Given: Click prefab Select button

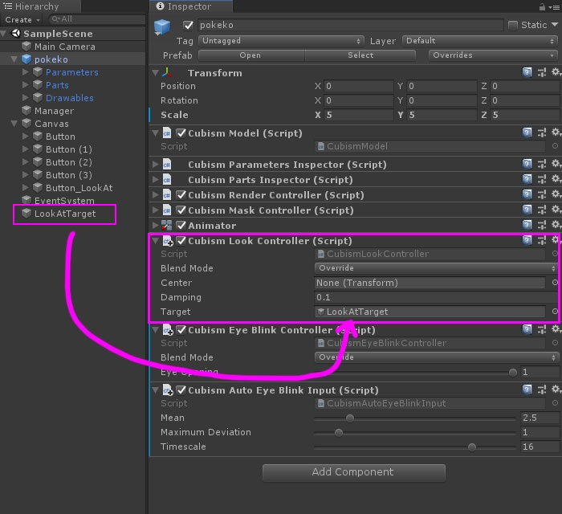Looking at the screenshot, I should tap(360, 55).
